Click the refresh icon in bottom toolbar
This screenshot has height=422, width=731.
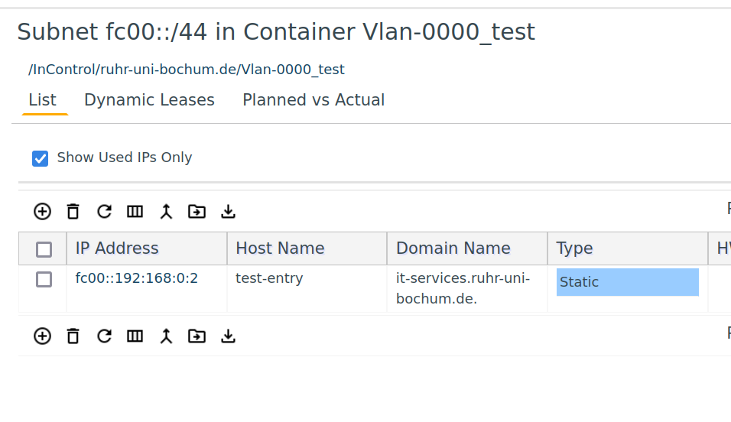coord(104,336)
